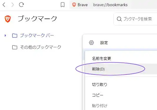The image size is (157, 110).
Task: Click the Brave shield icon in the address bar
Action: pos(74,5)
